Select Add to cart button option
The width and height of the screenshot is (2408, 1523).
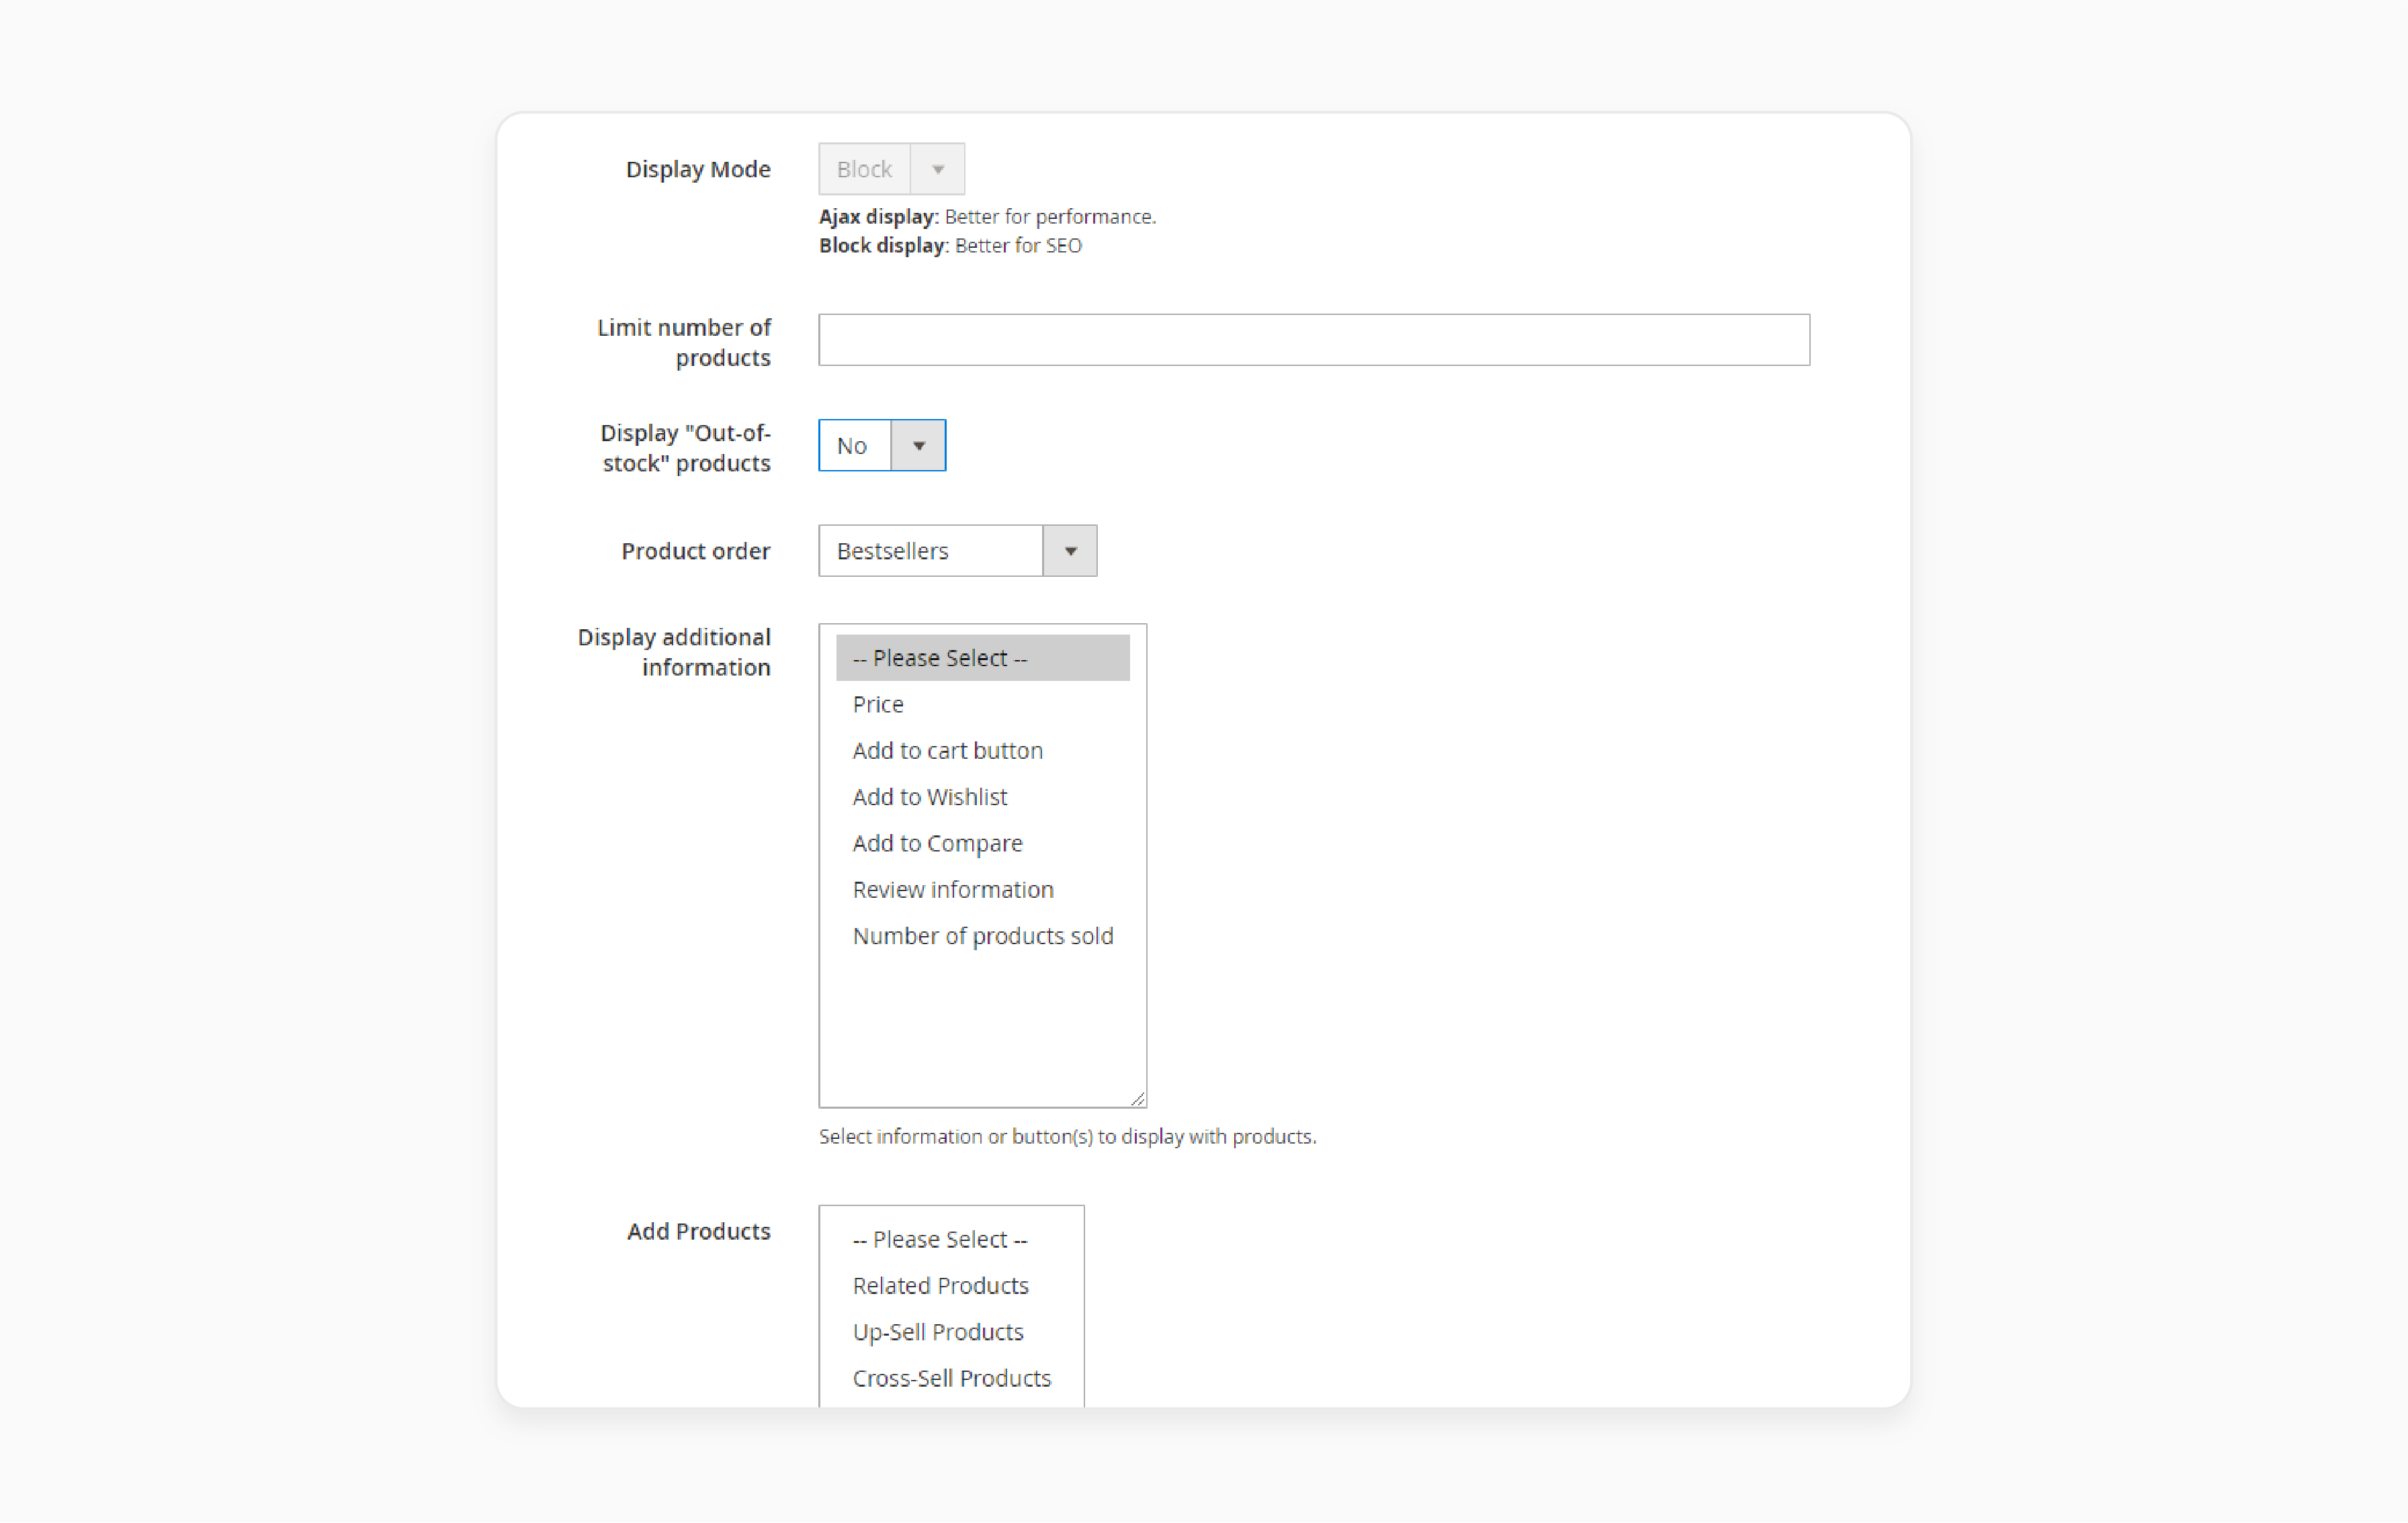click(982, 751)
